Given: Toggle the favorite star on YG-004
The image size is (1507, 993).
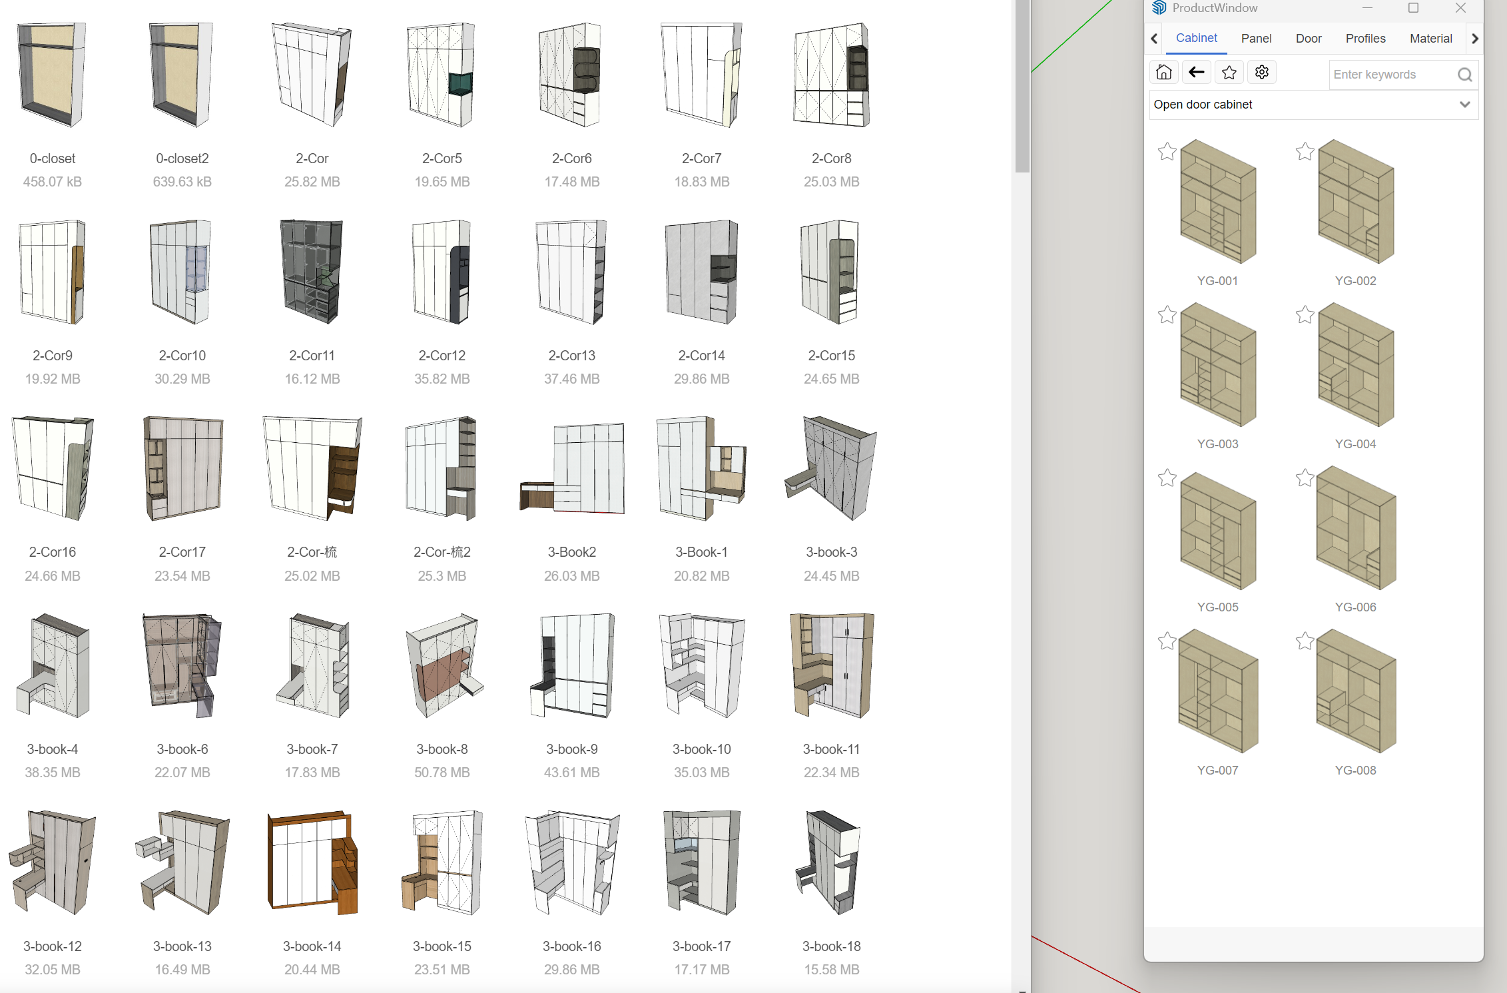Looking at the screenshot, I should point(1305,315).
